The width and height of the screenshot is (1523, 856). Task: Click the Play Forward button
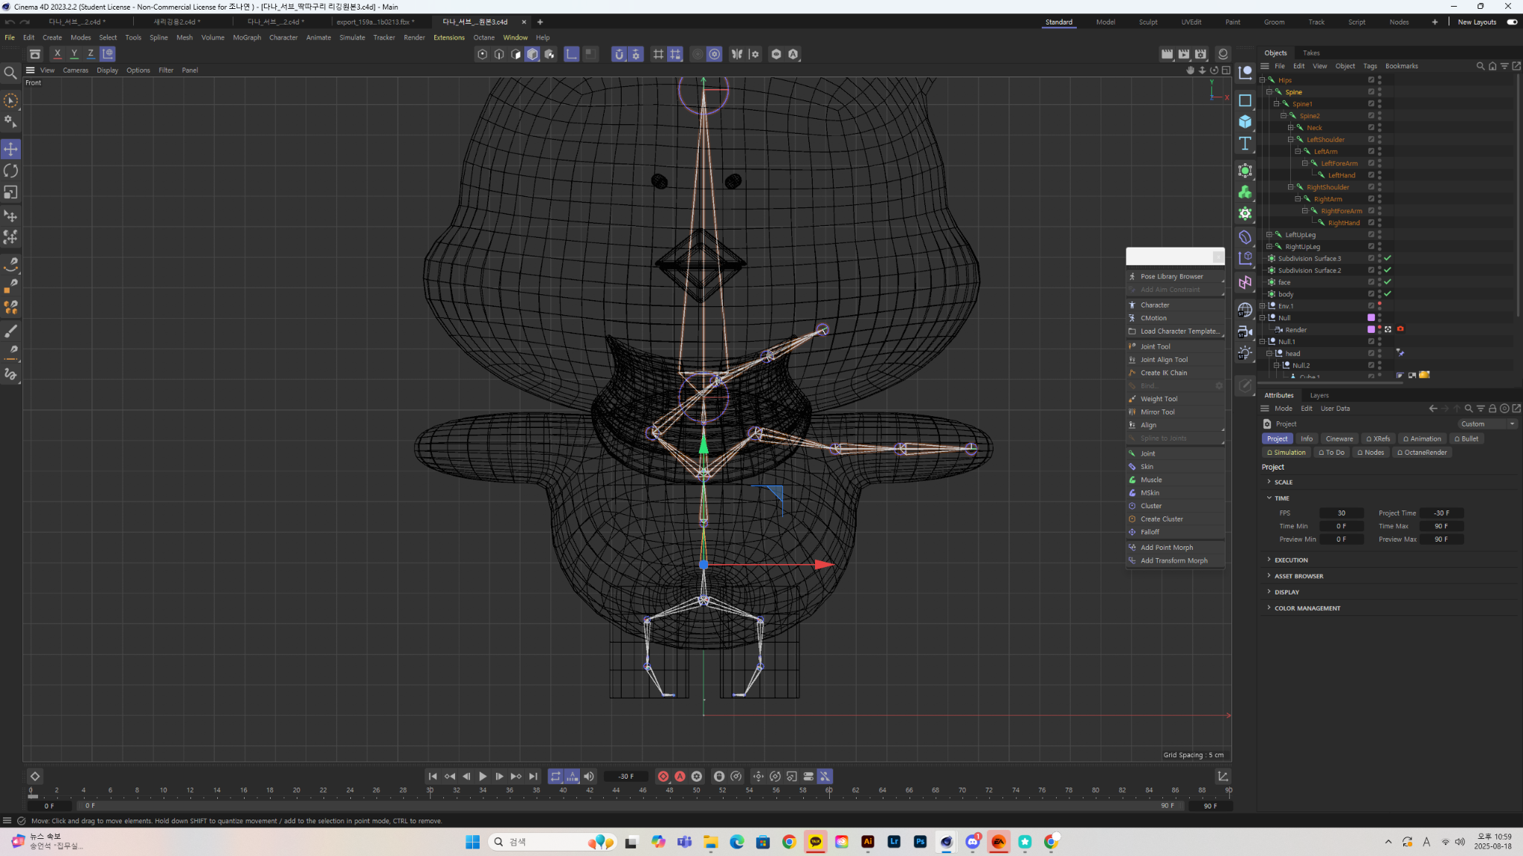(483, 776)
